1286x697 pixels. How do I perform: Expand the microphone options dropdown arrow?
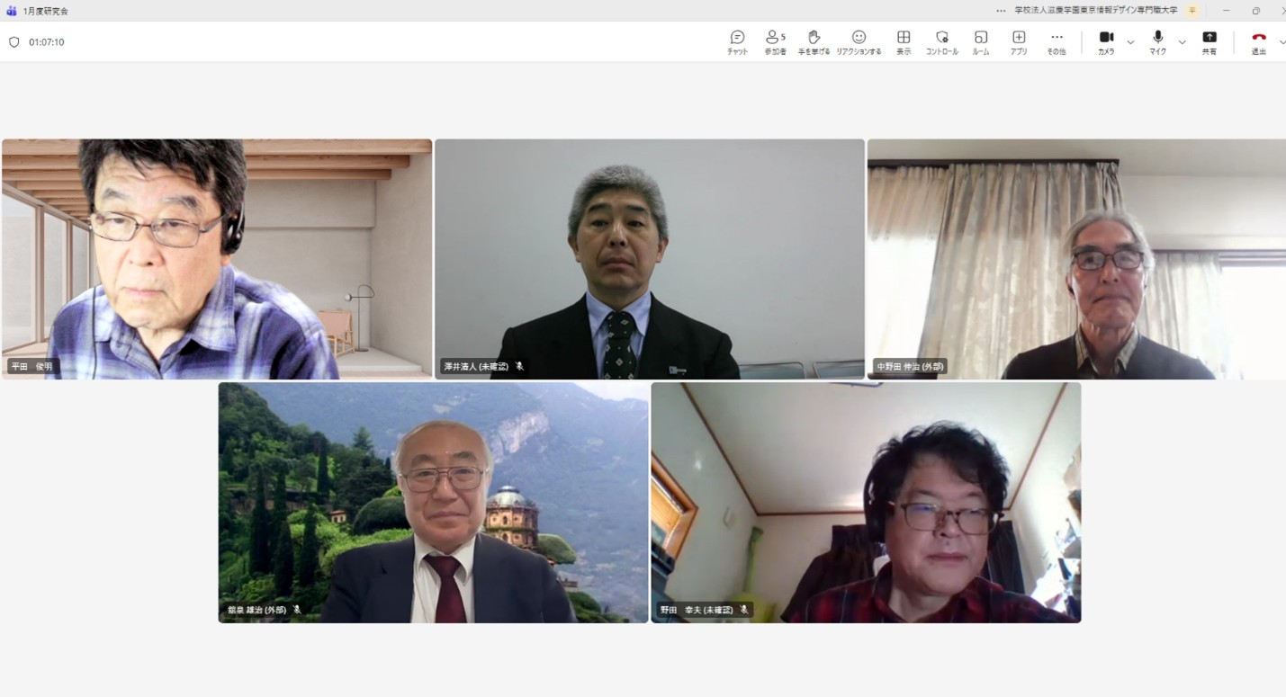tap(1182, 42)
